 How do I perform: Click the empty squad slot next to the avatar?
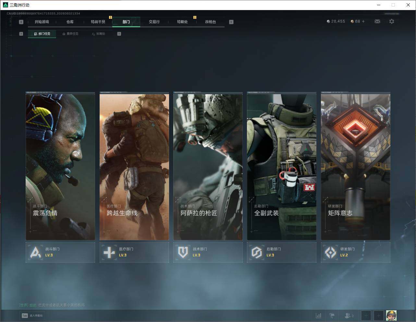(x=379, y=316)
